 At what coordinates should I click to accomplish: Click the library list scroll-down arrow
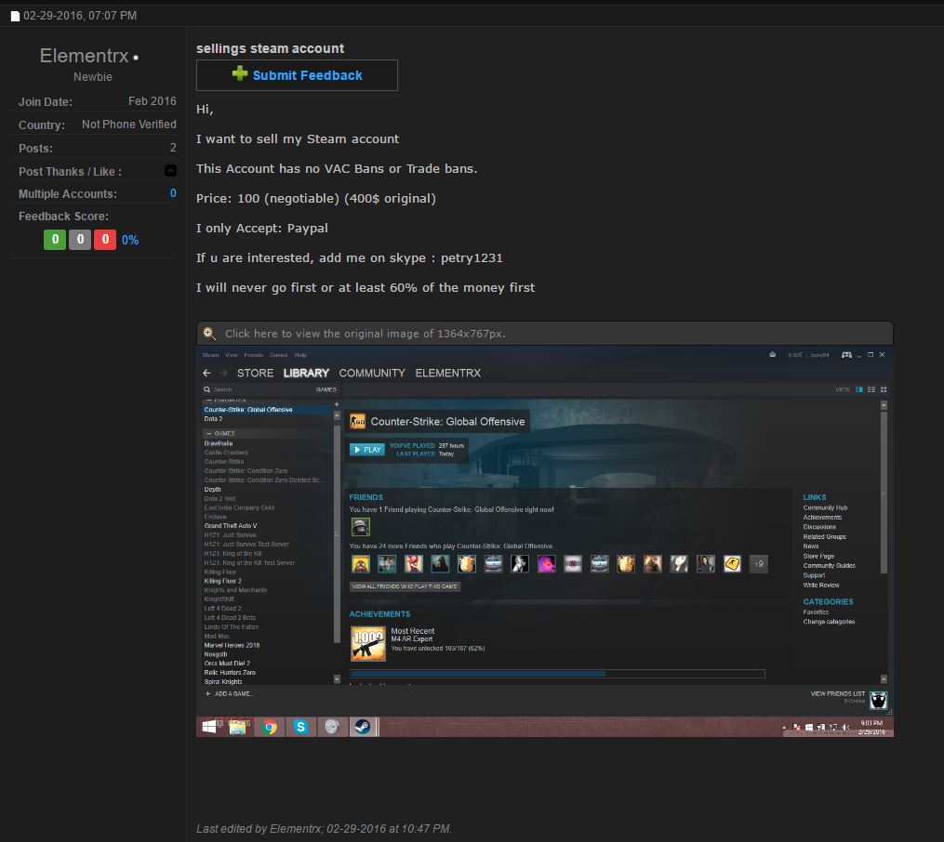337,679
